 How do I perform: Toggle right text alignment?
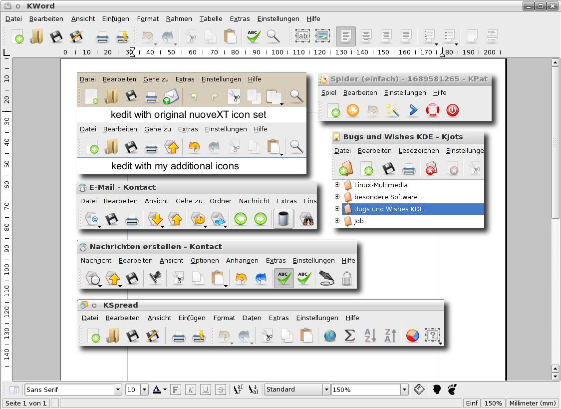386,36
